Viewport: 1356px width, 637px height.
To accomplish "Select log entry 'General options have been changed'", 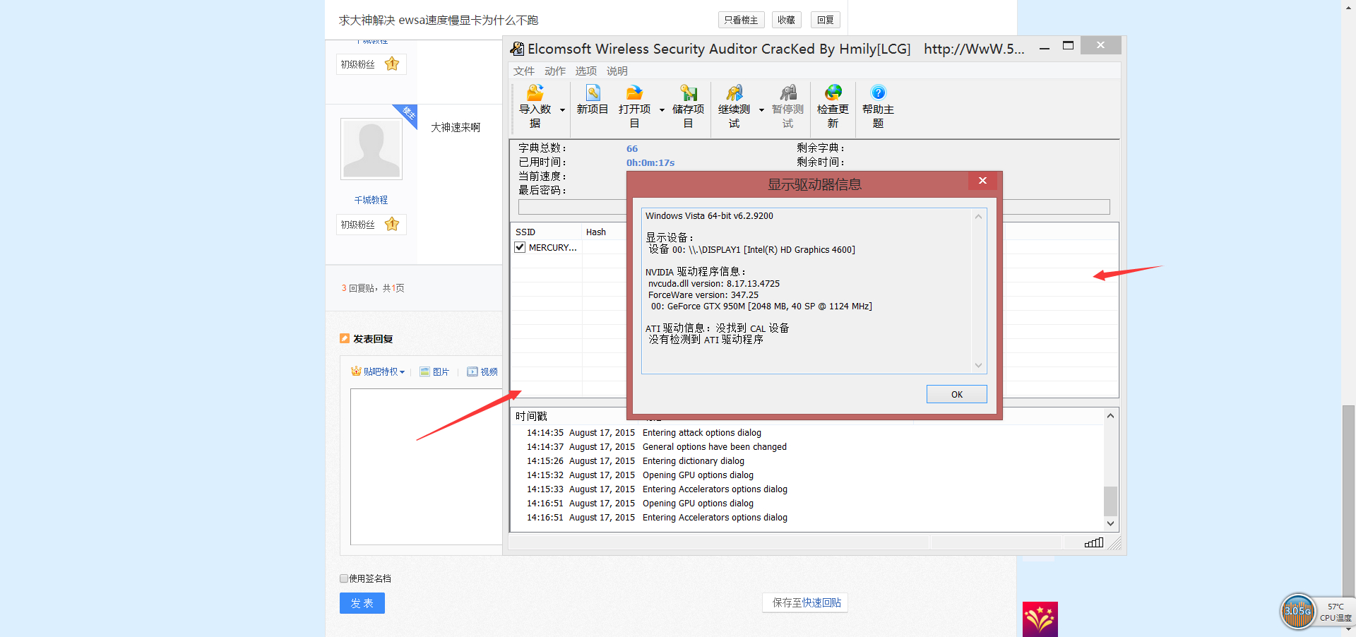I will [715, 447].
